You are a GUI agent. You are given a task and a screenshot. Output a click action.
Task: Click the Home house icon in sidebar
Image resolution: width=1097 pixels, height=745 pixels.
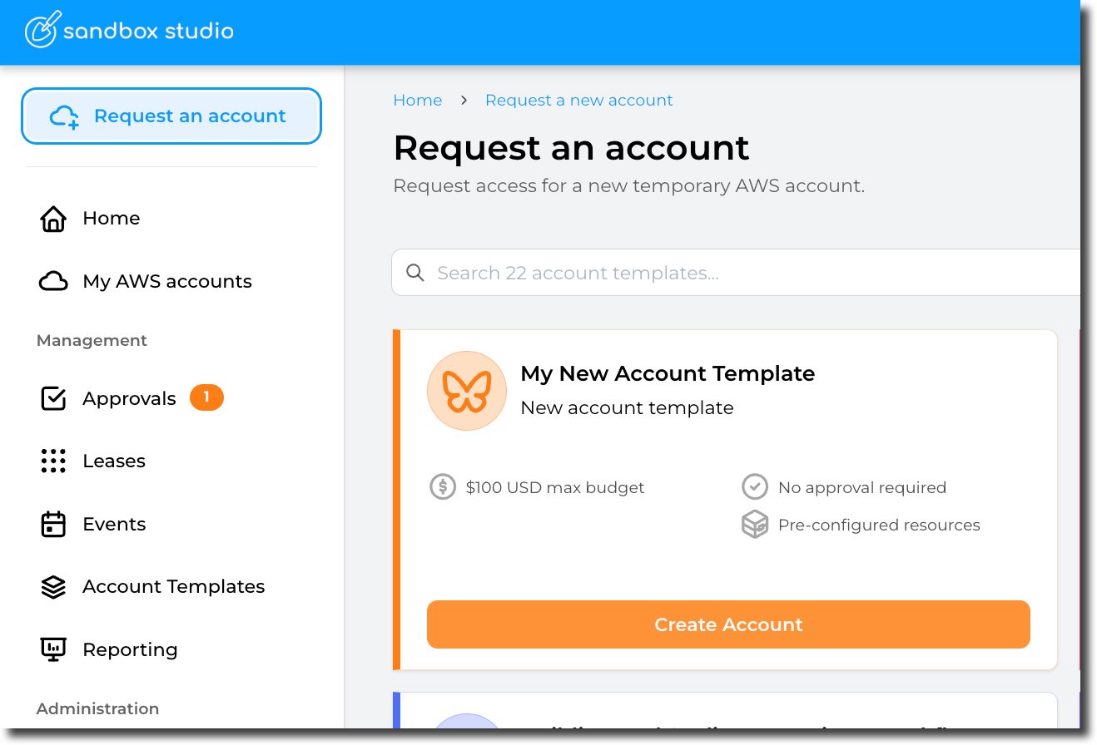(53, 219)
